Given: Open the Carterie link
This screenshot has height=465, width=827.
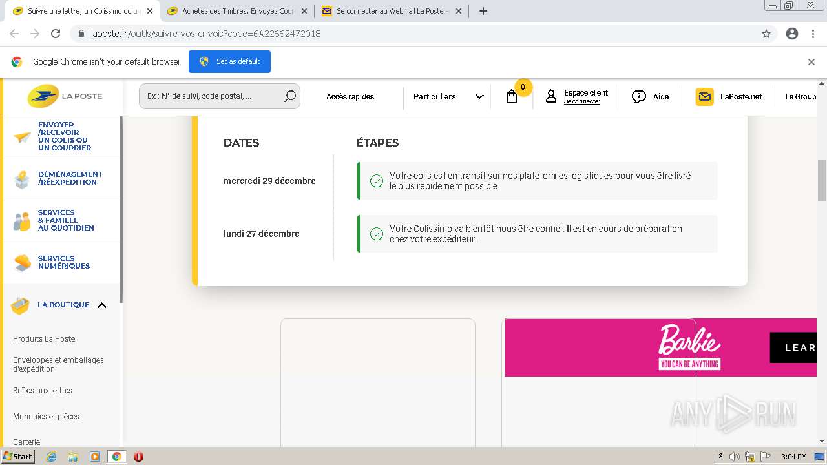Looking at the screenshot, I should click(x=26, y=442).
